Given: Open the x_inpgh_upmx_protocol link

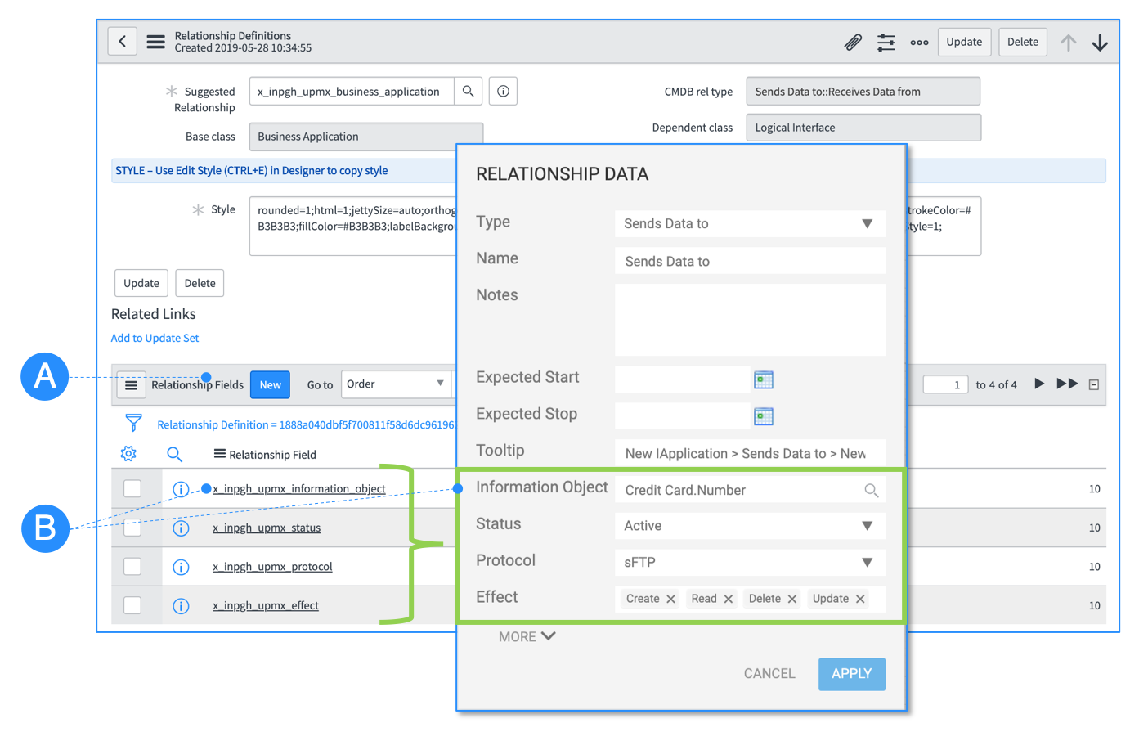Looking at the screenshot, I should point(272,567).
